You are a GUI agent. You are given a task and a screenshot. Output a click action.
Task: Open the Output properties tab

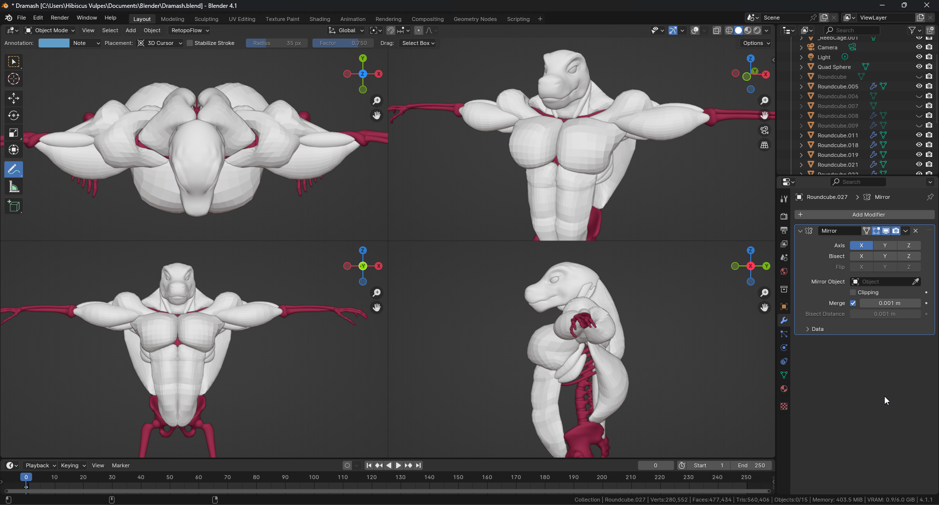784,230
